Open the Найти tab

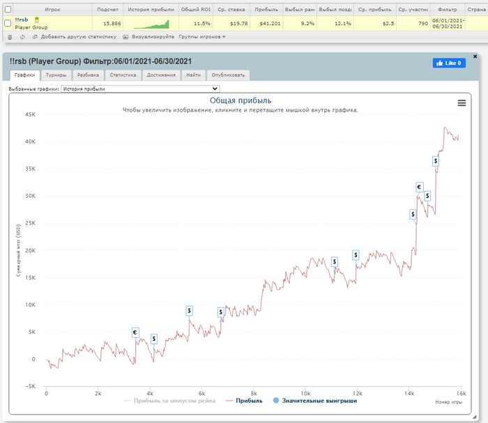pos(193,75)
